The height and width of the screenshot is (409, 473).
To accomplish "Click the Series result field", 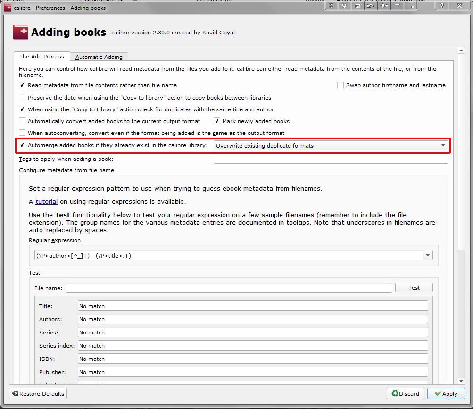I will 253,332.
